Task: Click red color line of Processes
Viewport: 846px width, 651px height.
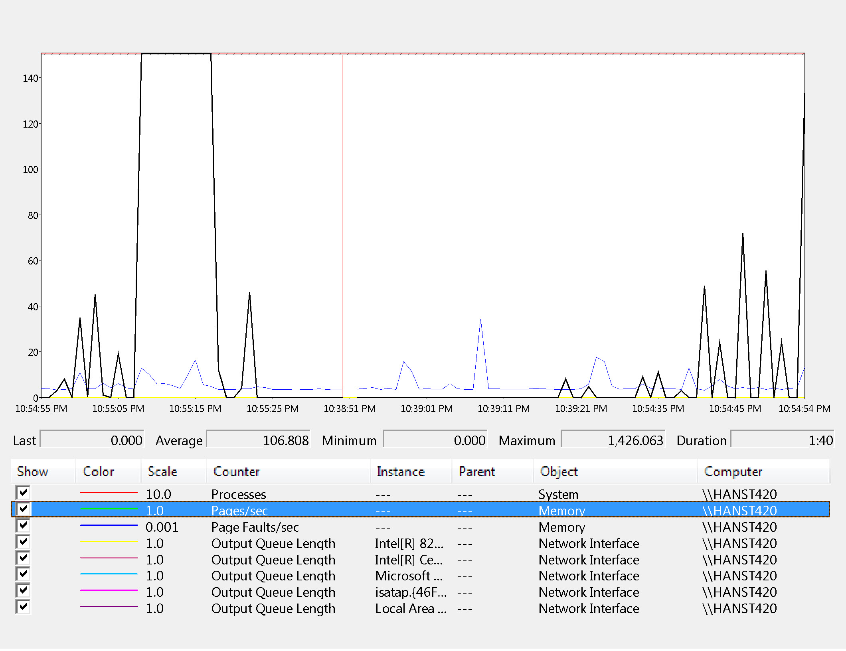Action: point(109,493)
